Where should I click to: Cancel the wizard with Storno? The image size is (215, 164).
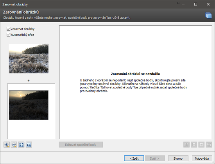178,159
